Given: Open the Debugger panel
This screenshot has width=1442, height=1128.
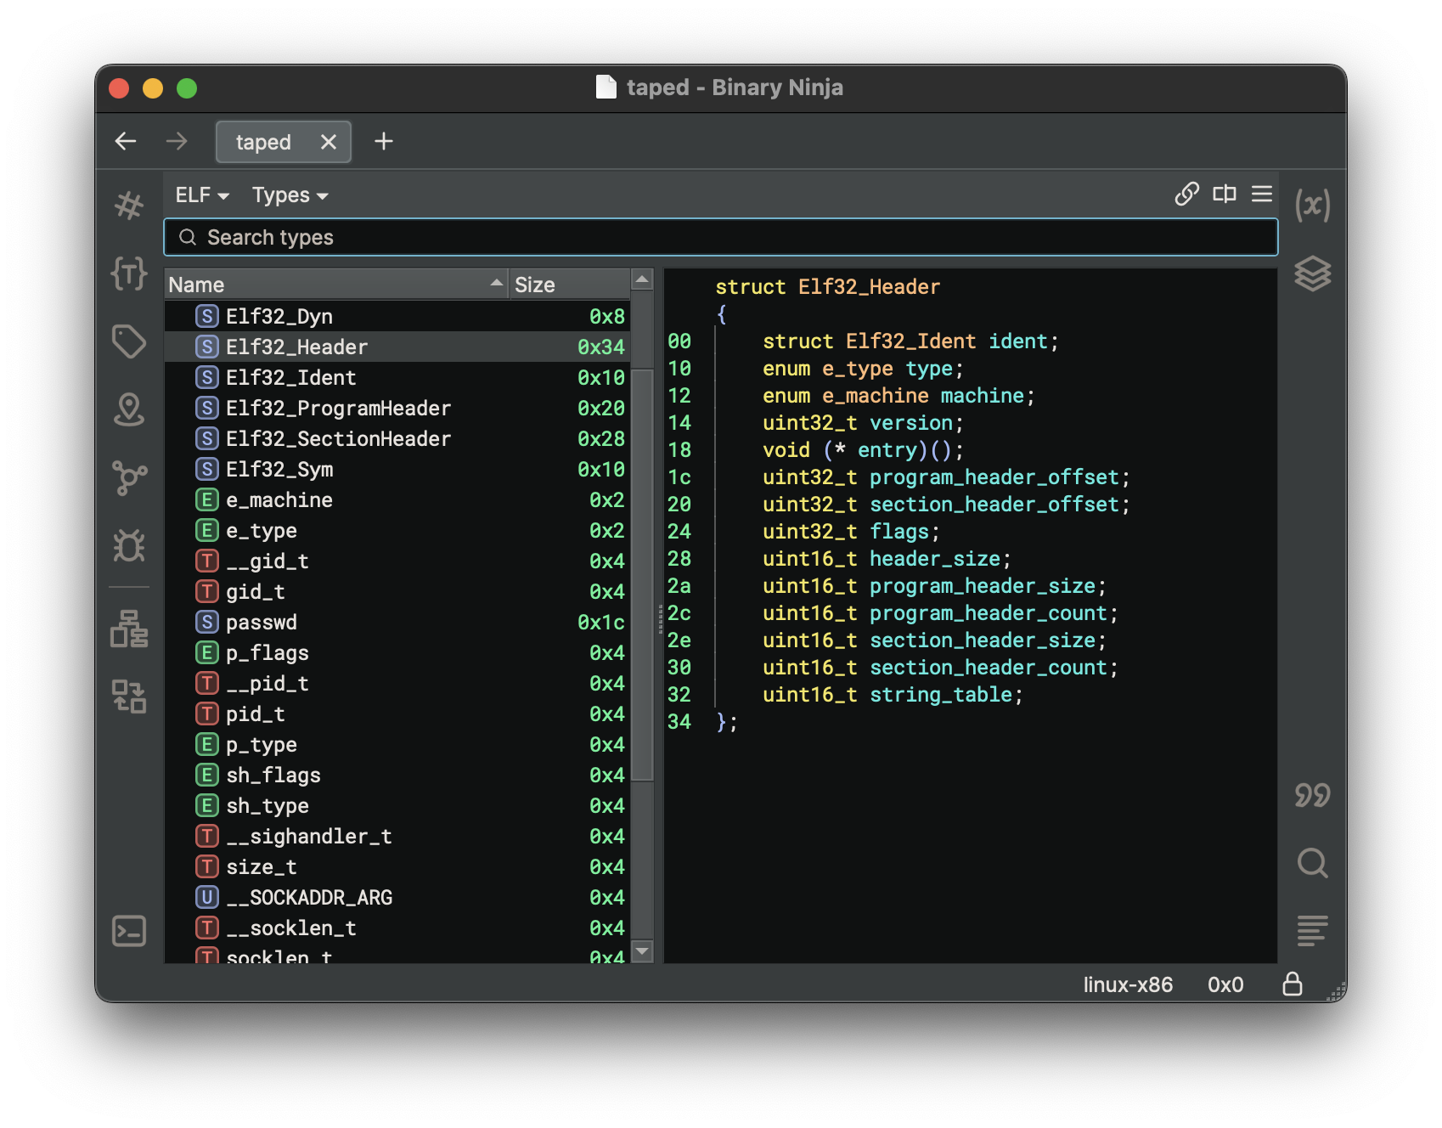Looking at the screenshot, I should pos(129,546).
